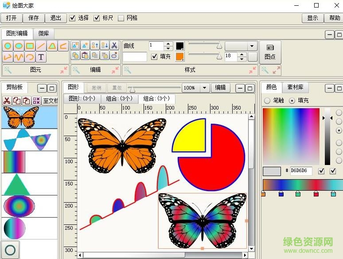Screen dimensions: 343x259
Task: Open the orange fill color dropdown
Action: 179,57
